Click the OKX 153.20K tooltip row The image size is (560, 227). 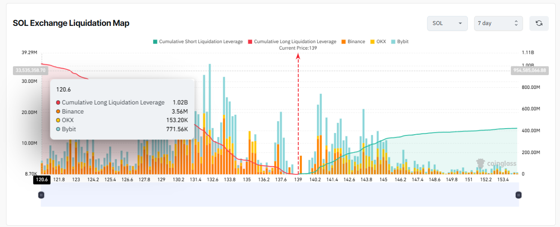[122, 120]
